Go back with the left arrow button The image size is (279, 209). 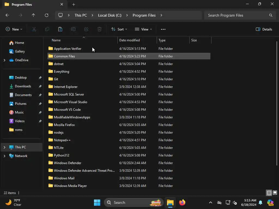coord(7,15)
